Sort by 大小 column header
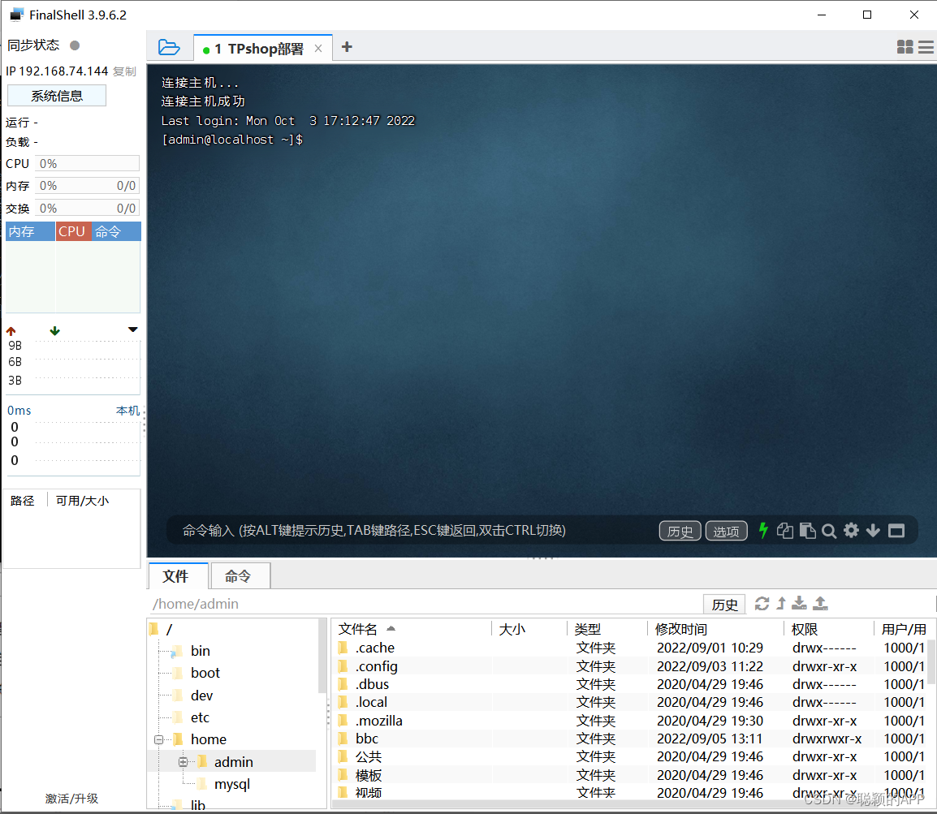The image size is (937, 814). [529, 629]
